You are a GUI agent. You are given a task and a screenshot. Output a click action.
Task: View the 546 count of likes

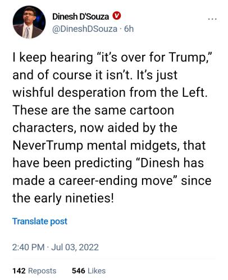tap(79, 271)
